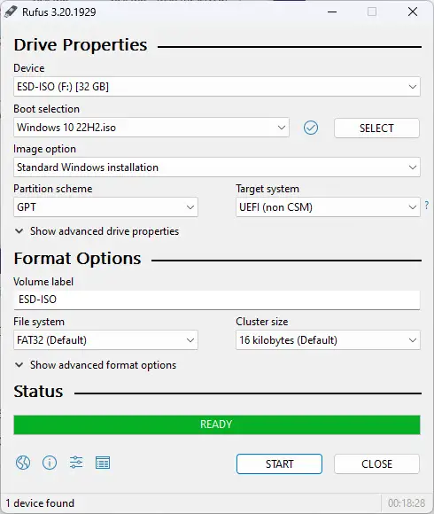Click the target system help question mark
The height and width of the screenshot is (514, 434).
click(426, 206)
